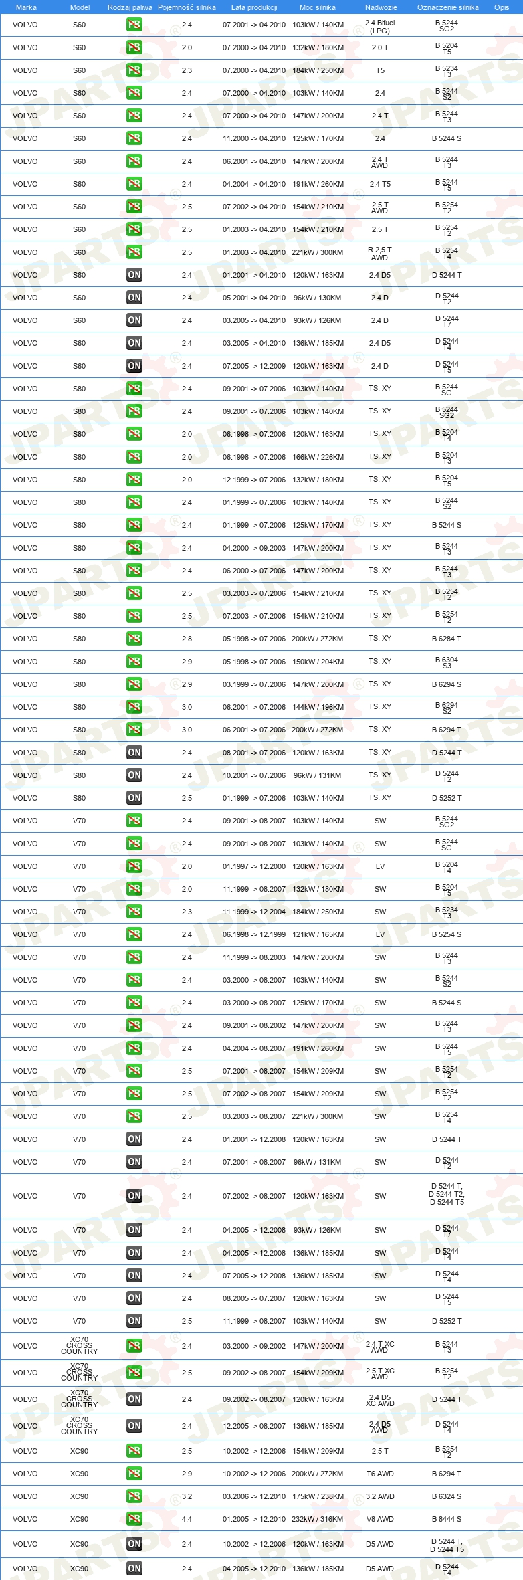523x1580 pixels.
Task: Click the Nadwozie column header
Action: pyautogui.click(x=381, y=7)
